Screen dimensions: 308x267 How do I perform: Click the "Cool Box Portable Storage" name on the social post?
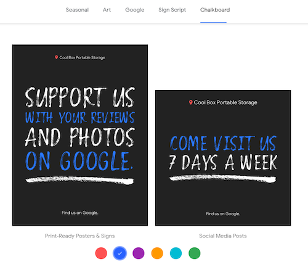(225, 102)
